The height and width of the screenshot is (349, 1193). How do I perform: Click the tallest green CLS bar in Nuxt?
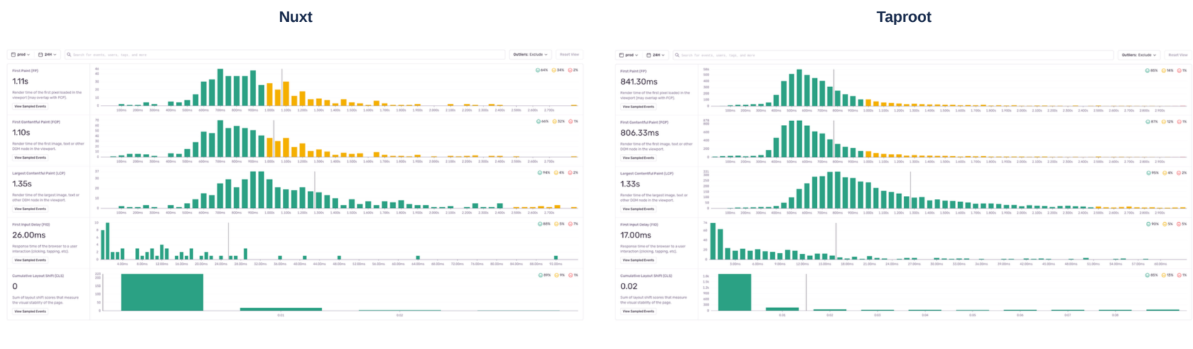(x=162, y=293)
